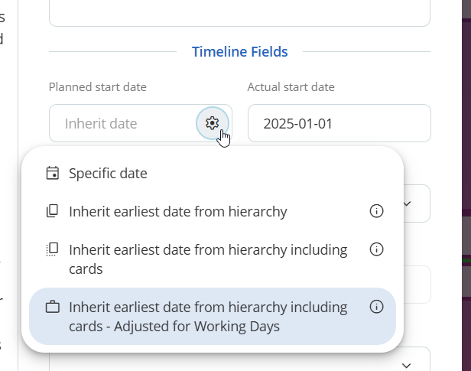
Task: Click the large text box above Timeline Fields
Action: point(240,13)
